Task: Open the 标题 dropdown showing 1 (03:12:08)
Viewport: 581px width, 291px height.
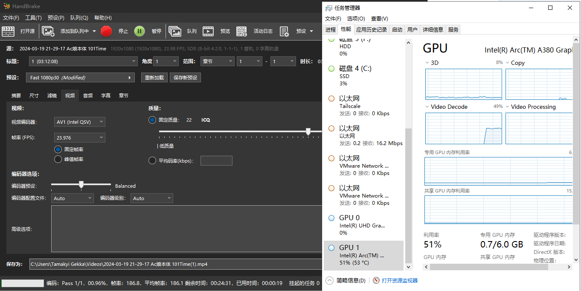Action: (x=83, y=61)
